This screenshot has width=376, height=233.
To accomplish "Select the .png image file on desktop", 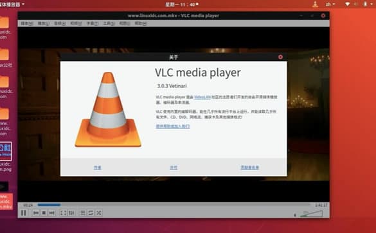I will click(5, 157).
